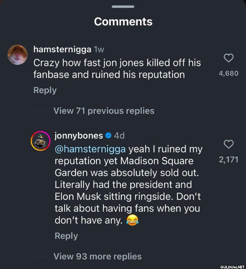Image resolution: width=246 pixels, height=269 pixels.
Task: Click the blue @mention in jonnybones reply
Action: click(90, 149)
